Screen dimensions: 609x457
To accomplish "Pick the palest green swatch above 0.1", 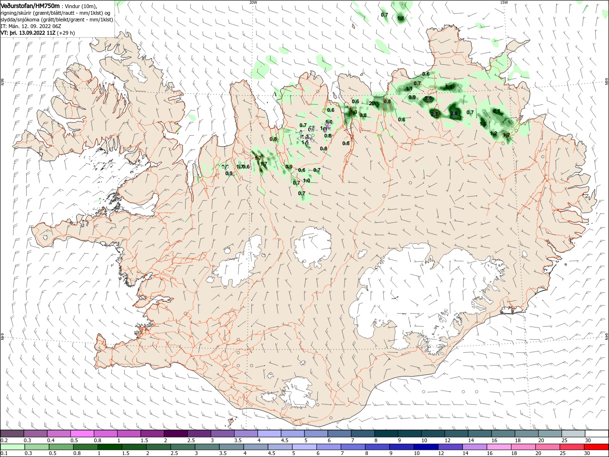I will coord(12,447).
